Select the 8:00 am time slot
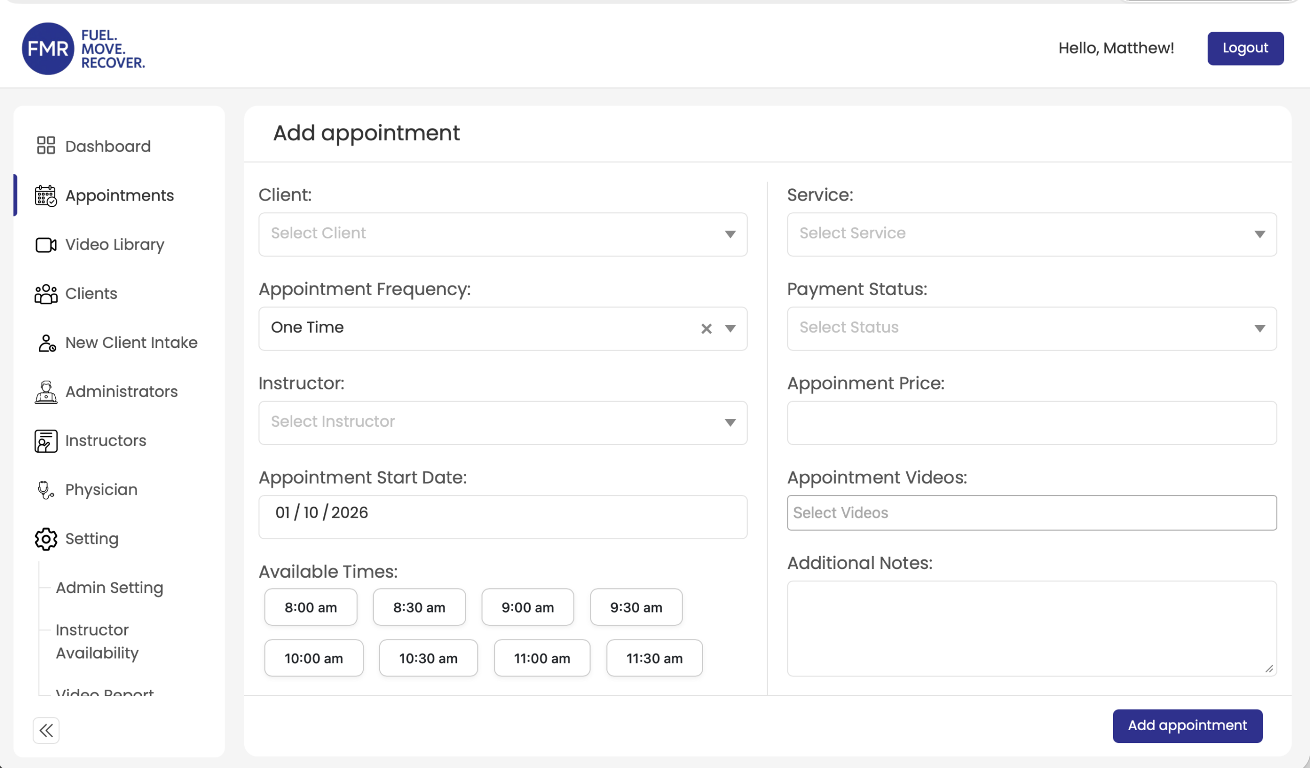Screen dimensions: 1310x768 tap(310, 607)
